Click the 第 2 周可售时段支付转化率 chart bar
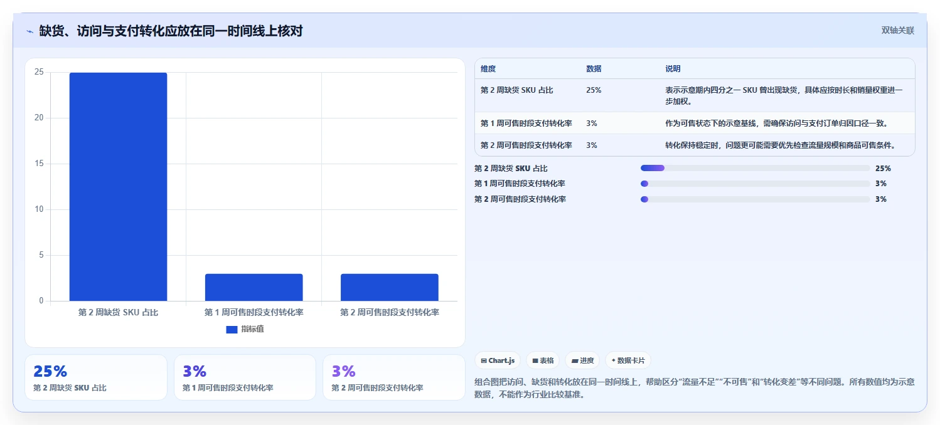 [390, 287]
